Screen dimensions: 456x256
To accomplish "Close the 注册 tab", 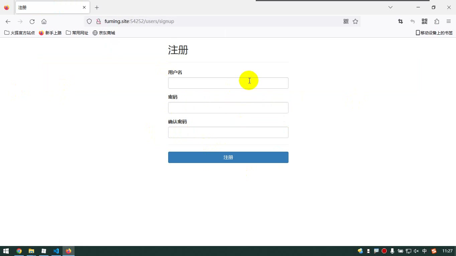I will tap(84, 7).
